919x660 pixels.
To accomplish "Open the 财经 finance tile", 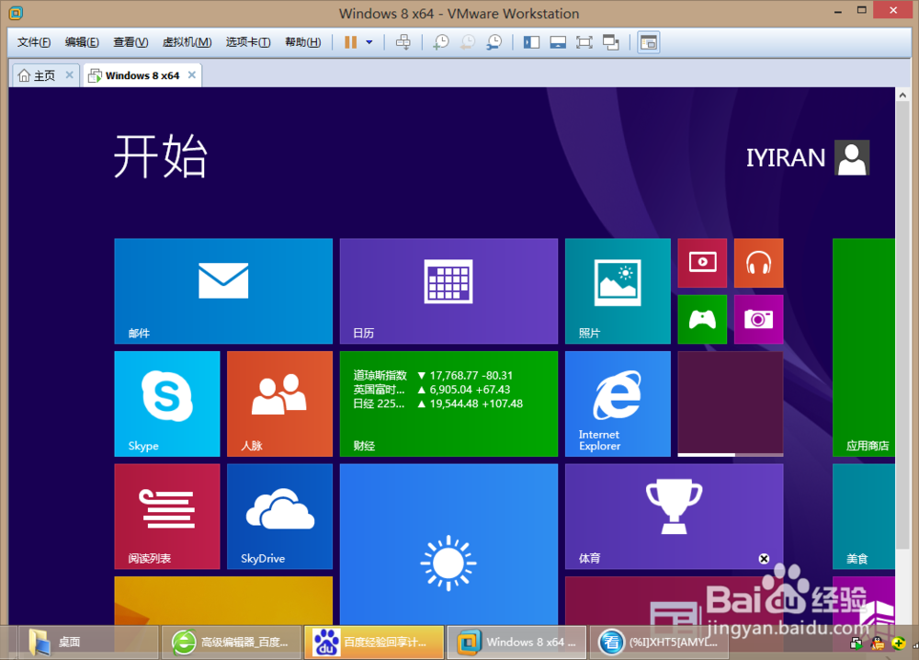I will click(448, 404).
